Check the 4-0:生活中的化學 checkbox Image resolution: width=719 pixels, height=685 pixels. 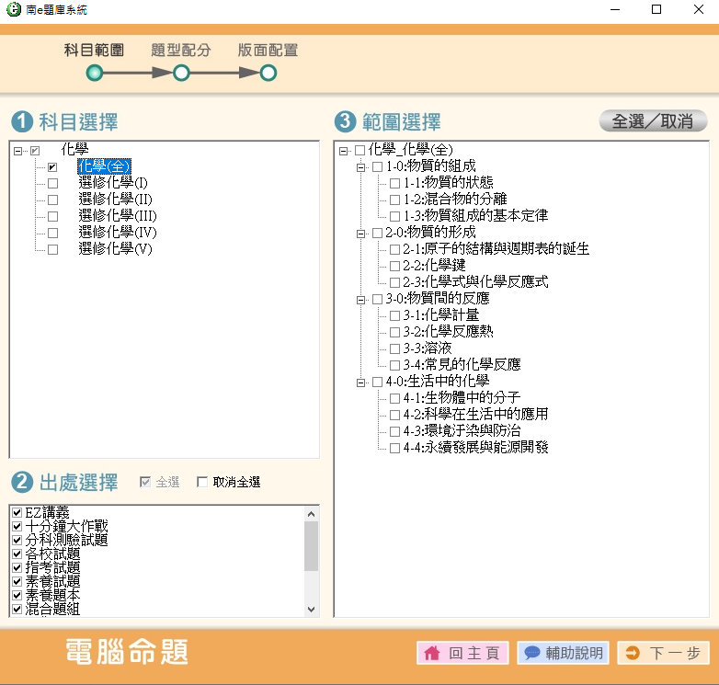click(x=377, y=382)
